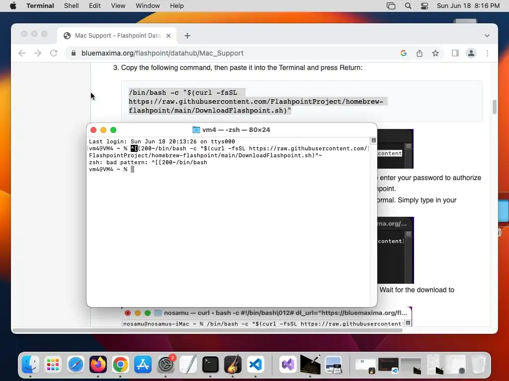Viewport: 509px width, 381px height.
Task: Open Preview from the Dock
Action: click(x=333, y=365)
